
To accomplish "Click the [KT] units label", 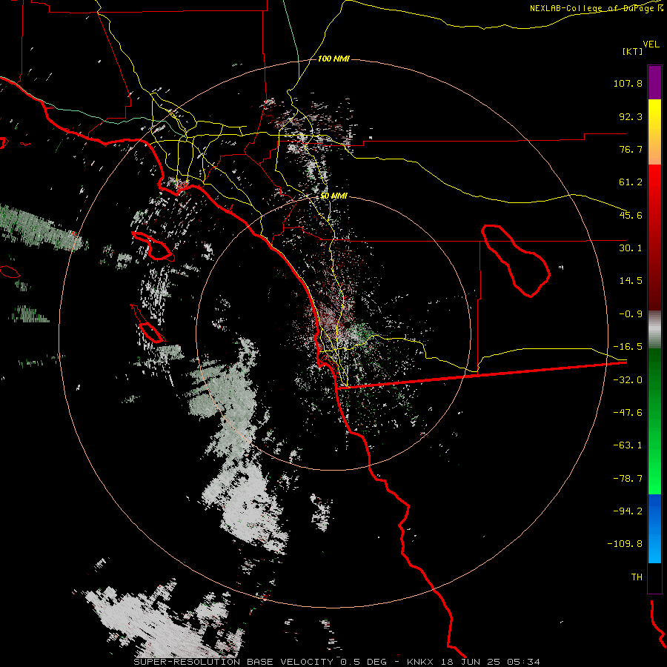I will coord(633,51).
